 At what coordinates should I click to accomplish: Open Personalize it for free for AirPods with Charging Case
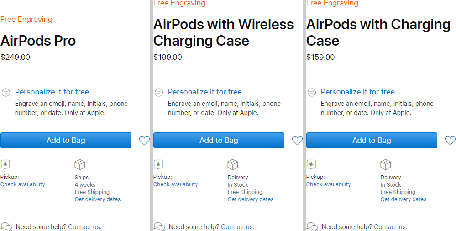(358, 92)
